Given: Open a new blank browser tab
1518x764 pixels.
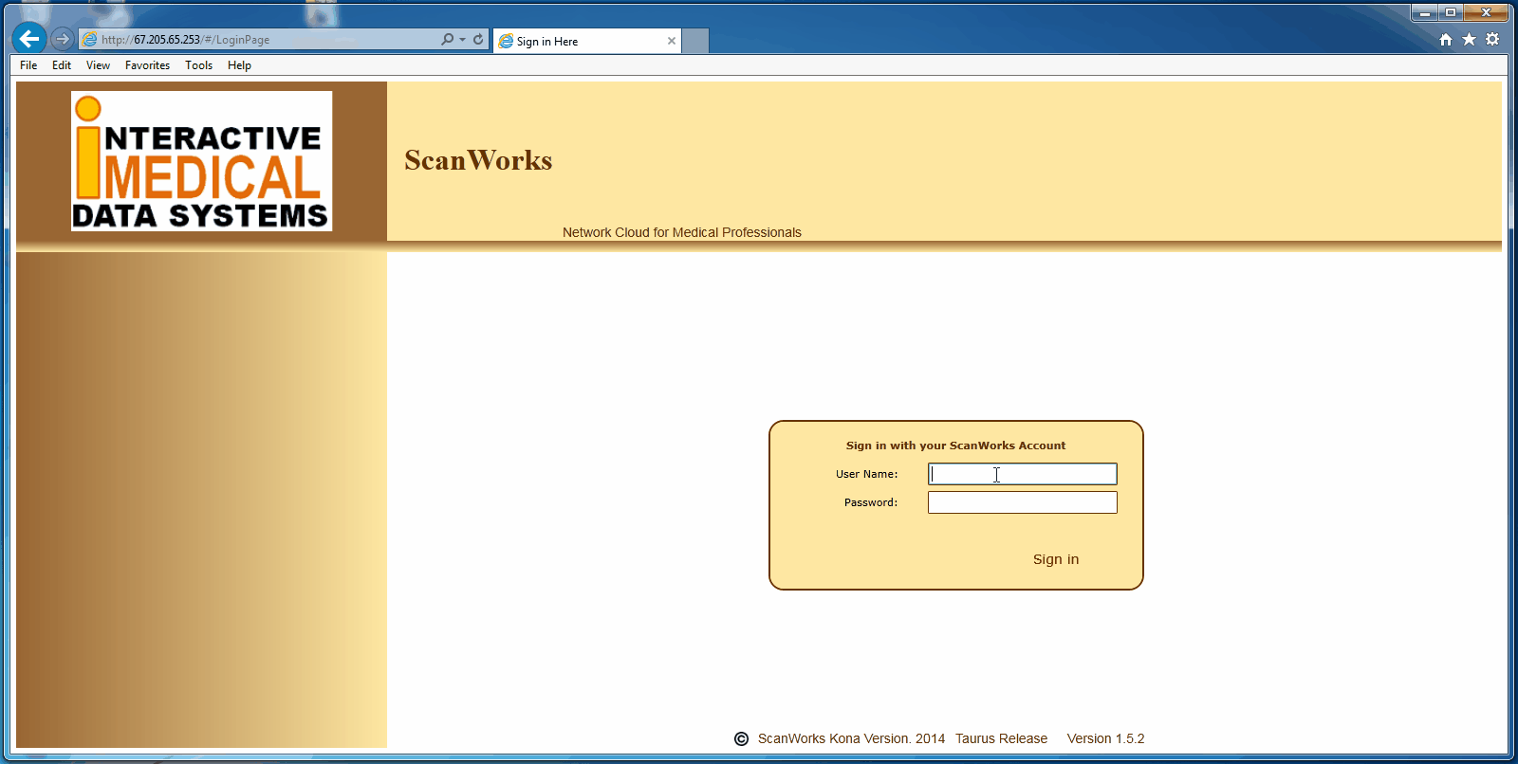Looking at the screenshot, I should (x=695, y=41).
